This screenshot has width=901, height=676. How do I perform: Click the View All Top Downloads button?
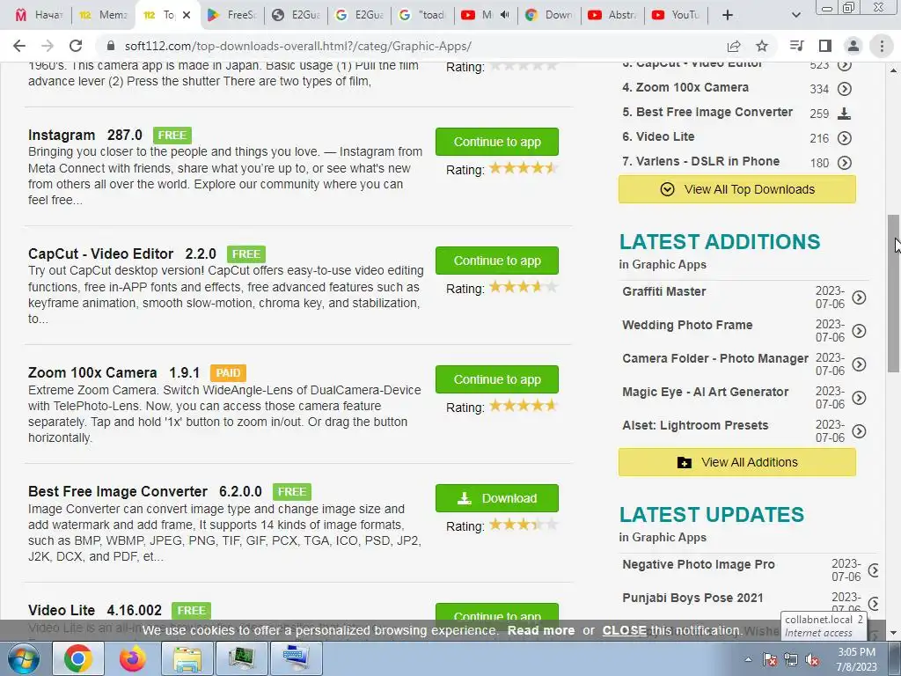tap(737, 189)
